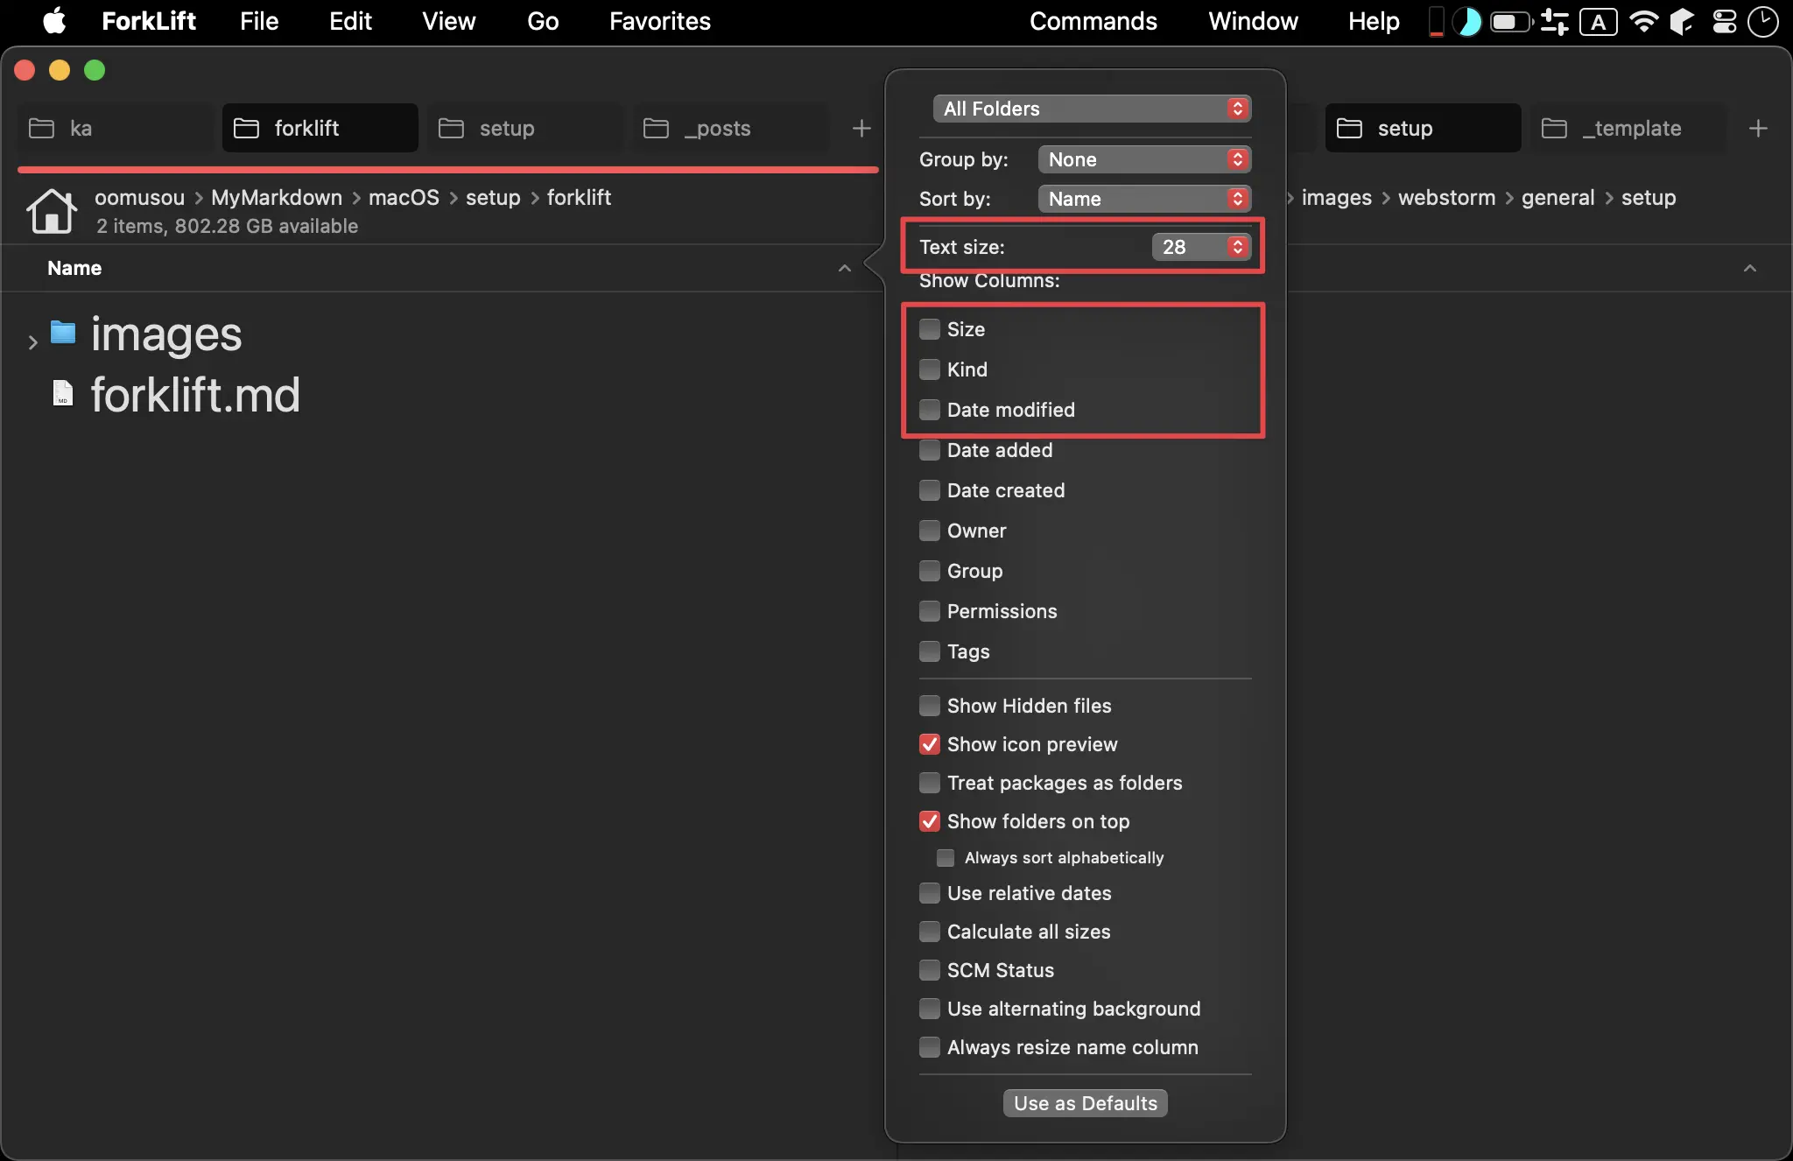Enable the Tags column
The height and width of the screenshot is (1161, 1793).
pyautogui.click(x=930, y=651)
